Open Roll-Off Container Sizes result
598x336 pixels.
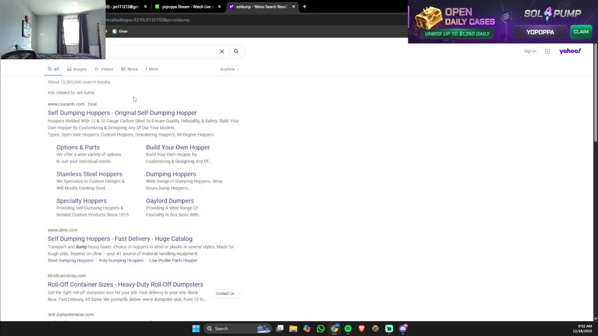[125, 285]
